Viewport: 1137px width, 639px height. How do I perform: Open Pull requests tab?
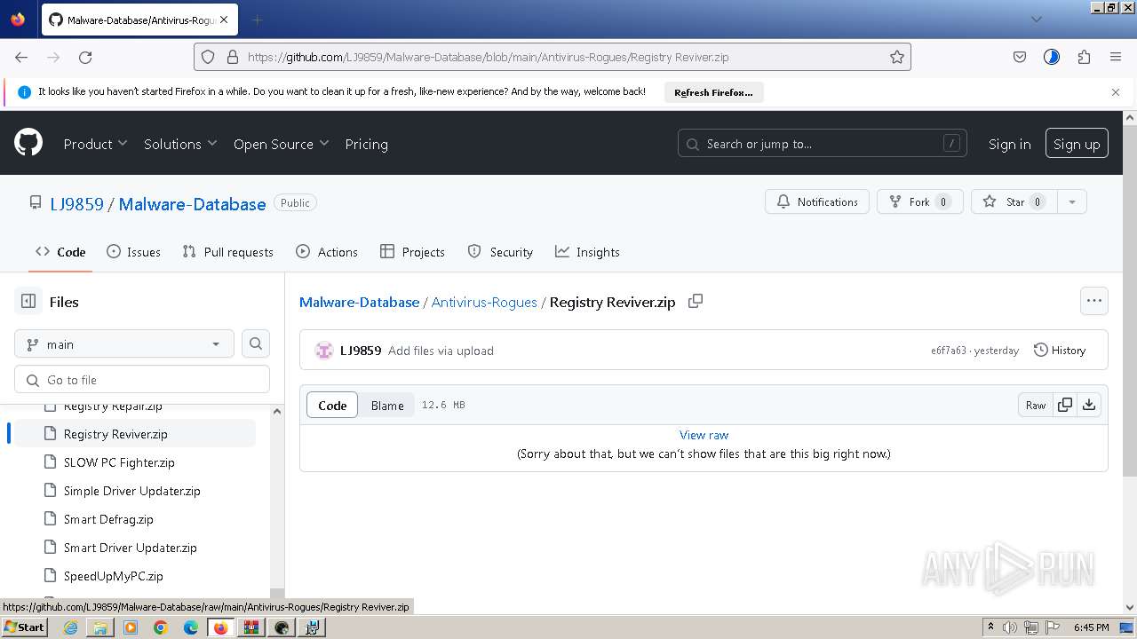point(227,252)
